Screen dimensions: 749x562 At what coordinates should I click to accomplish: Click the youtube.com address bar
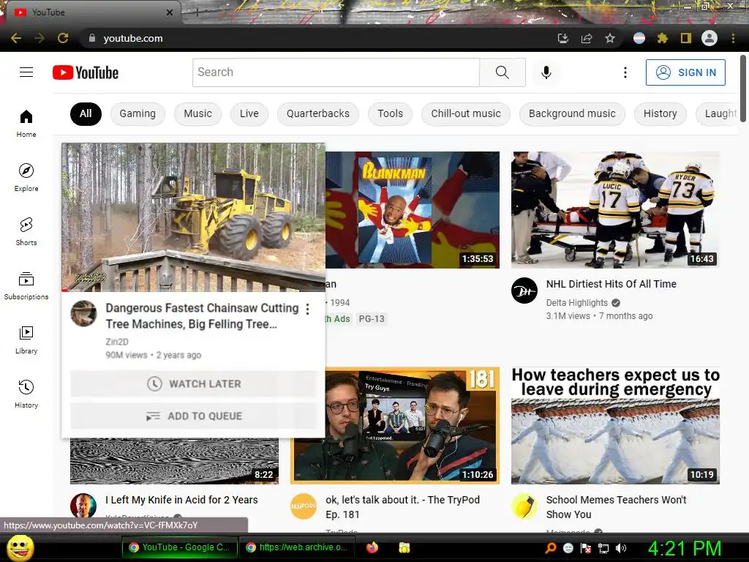tap(315, 38)
